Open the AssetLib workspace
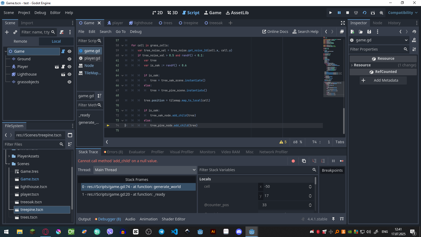This screenshot has width=421, height=237. pyautogui.click(x=237, y=13)
